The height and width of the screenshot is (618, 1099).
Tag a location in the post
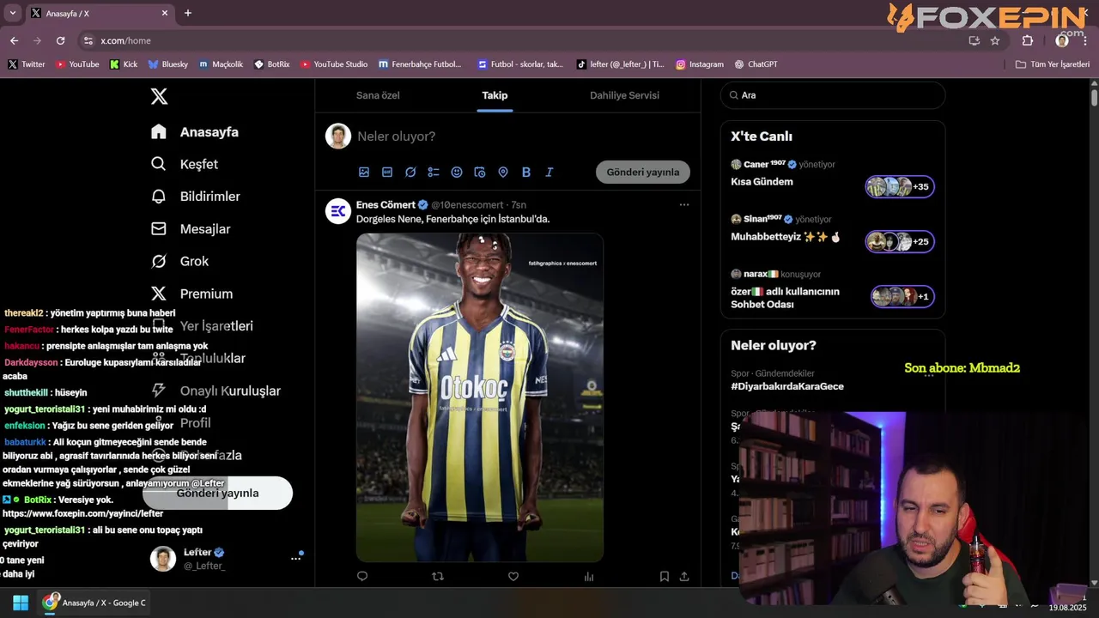tap(503, 173)
